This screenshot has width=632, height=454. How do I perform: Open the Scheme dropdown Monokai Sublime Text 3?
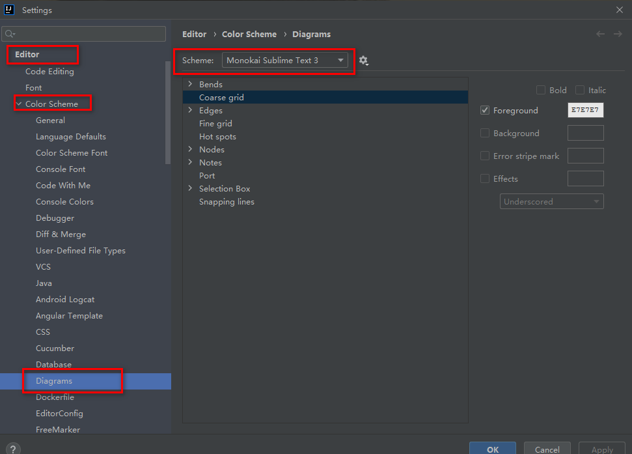coord(285,60)
